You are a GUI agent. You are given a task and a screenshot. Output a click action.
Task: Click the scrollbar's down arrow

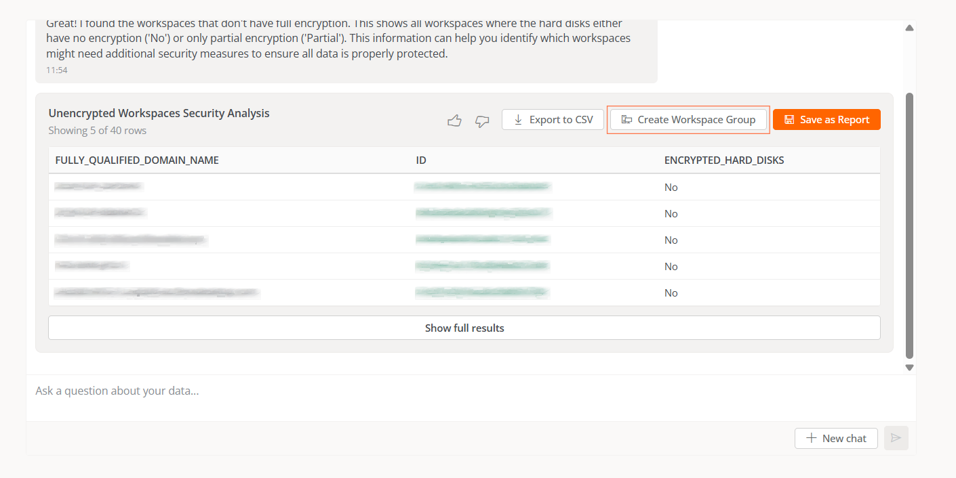tap(909, 368)
